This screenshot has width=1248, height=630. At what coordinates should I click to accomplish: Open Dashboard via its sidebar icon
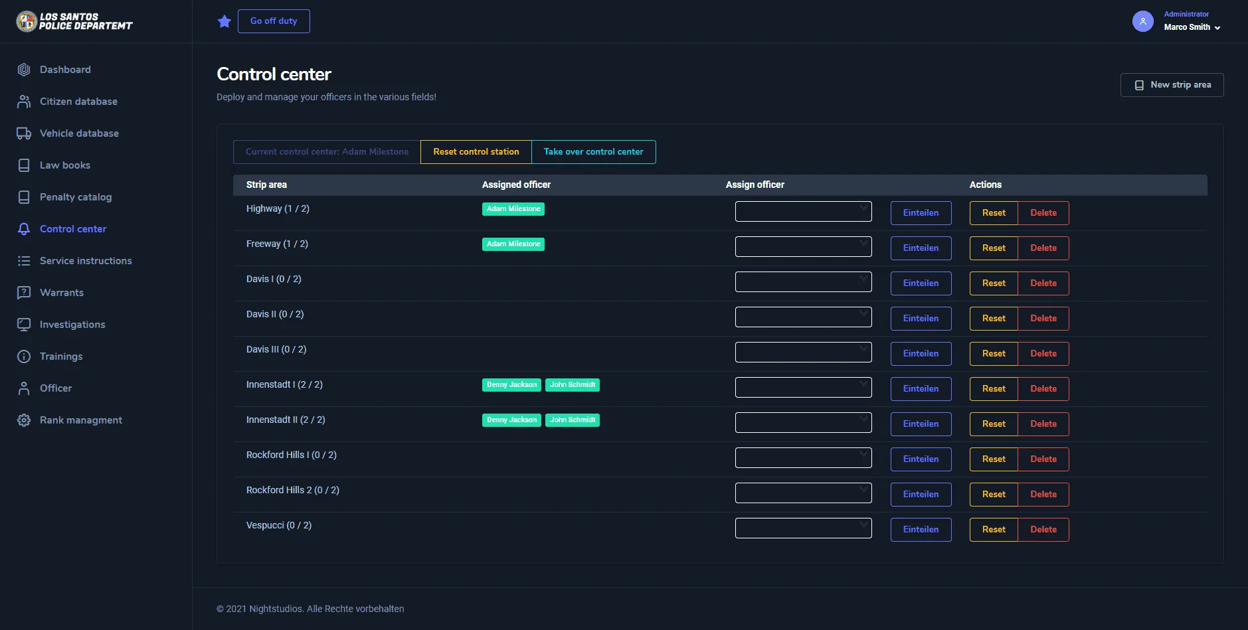[24, 70]
